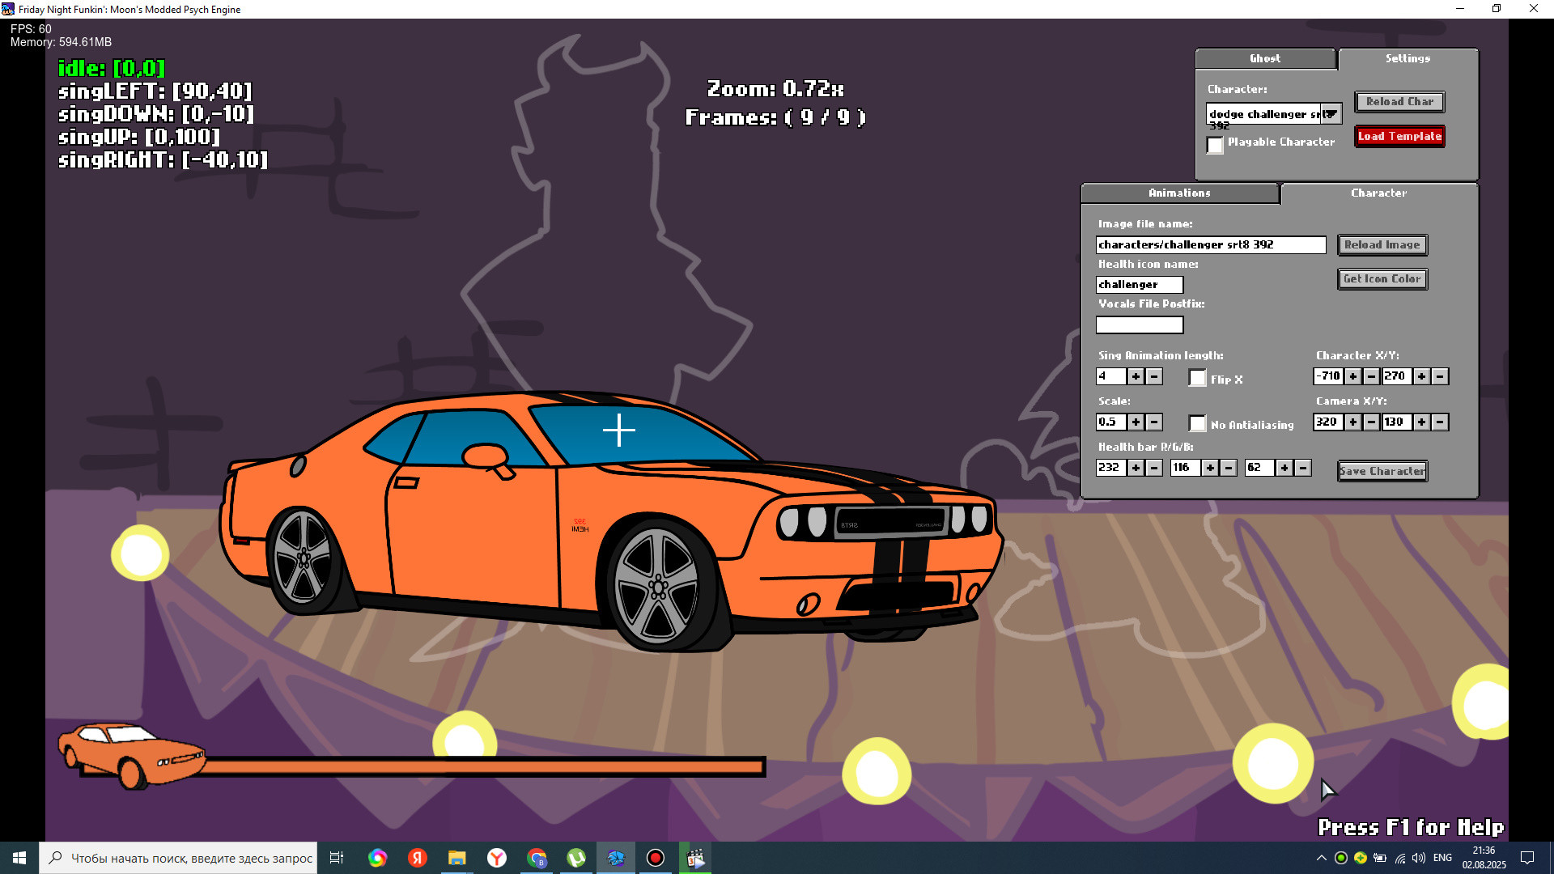The image size is (1554, 874).
Task: Open the character selection dropdown
Action: (1331, 114)
